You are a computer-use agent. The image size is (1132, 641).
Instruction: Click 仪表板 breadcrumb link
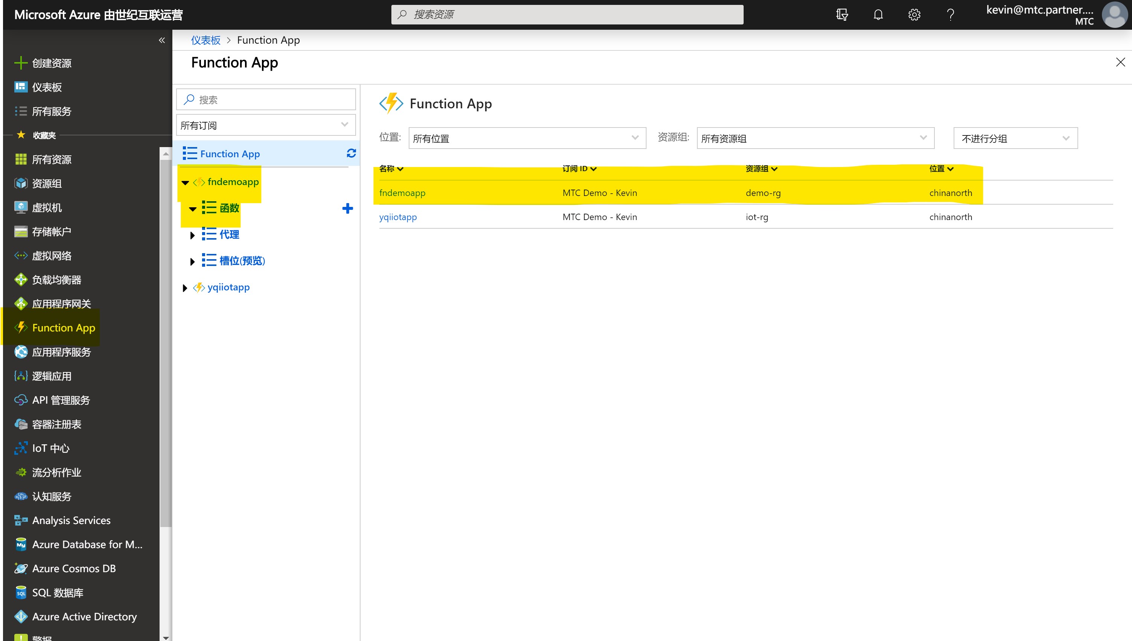tap(205, 40)
